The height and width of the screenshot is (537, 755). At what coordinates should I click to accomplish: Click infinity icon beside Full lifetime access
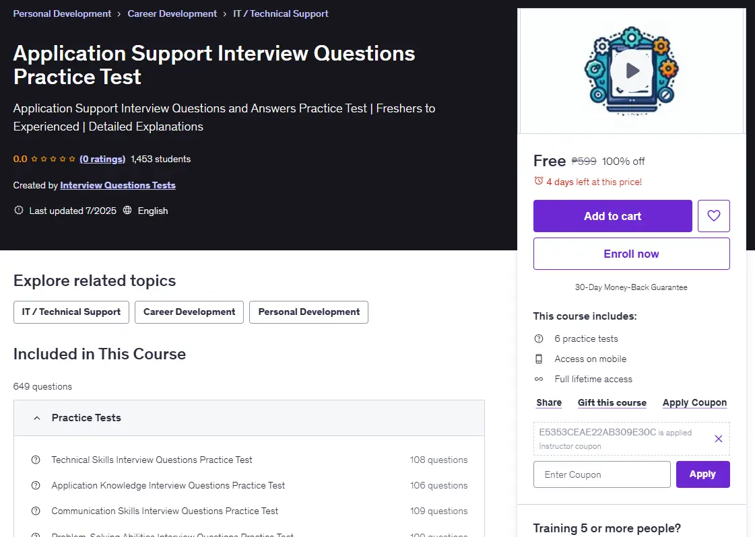coord(539,379)
